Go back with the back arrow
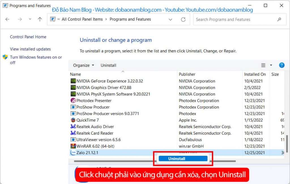The image size is (290, 184). click(7, 19)
